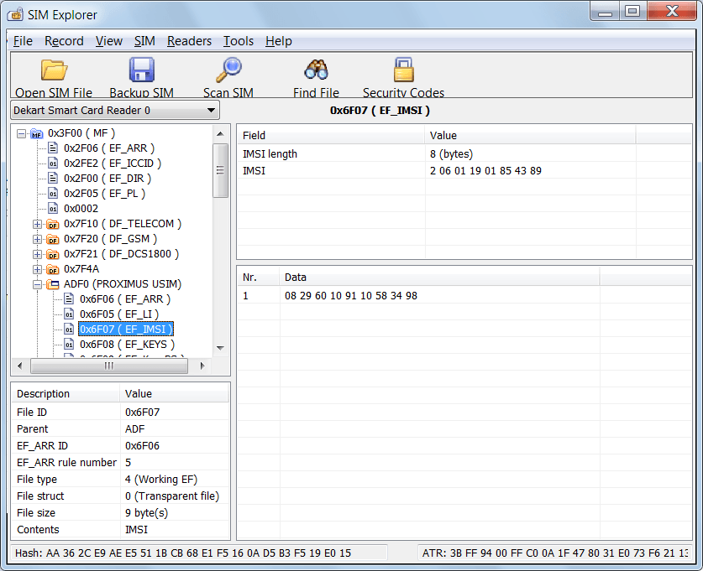Open Security Codes via the padlock icon

[x=402, y=69]
